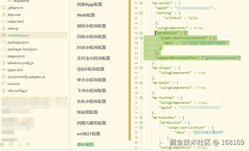
Task: Go to 抖音小程序配置
Action: tap(91, 48)
